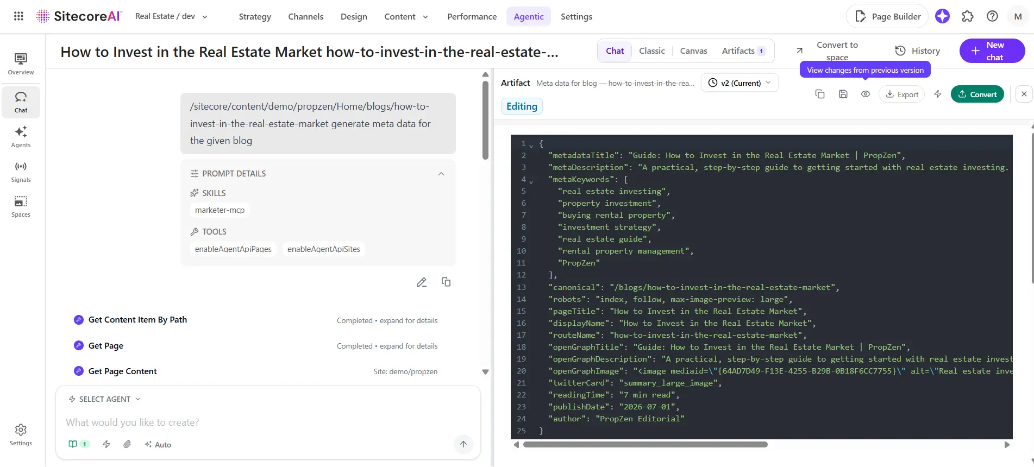Expand Get Content Item By Path details

point(387,320)
